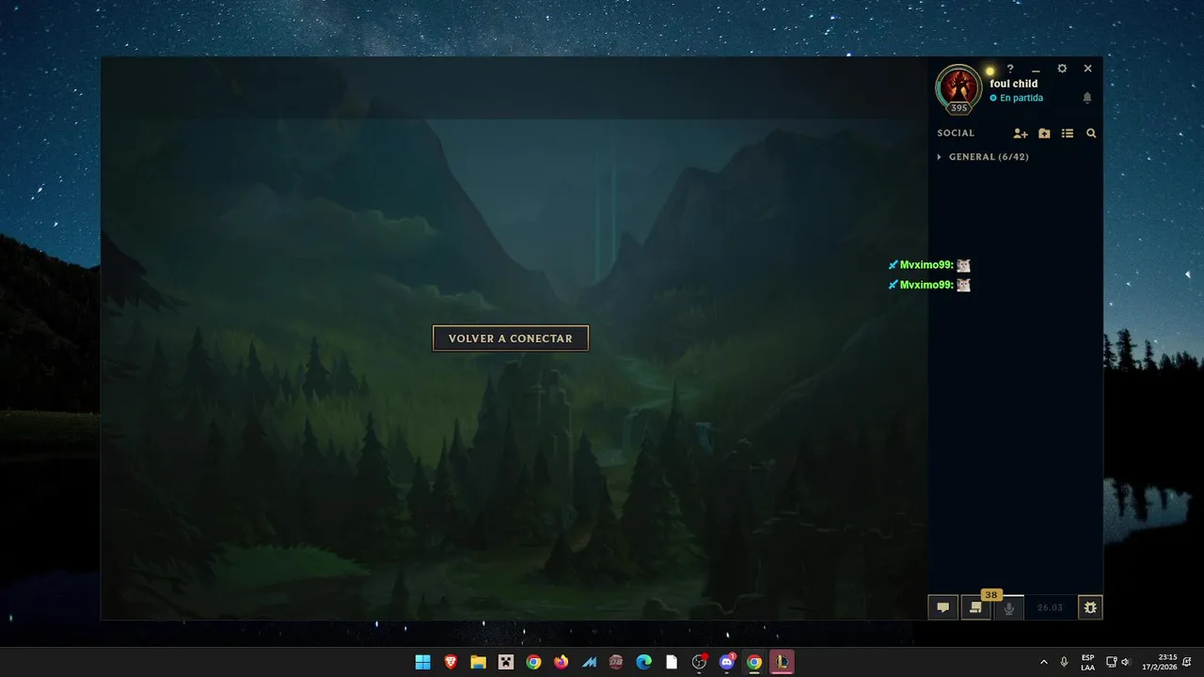
Task: Click the first Mvximo99 chat message
Action: pyautogui.click(x=929, y=265)
